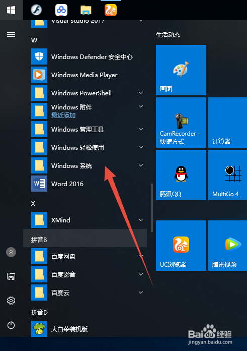Open the Windows PowerShell label
The height and width of the screenshot is (351, 247).
tap(81, 93)
